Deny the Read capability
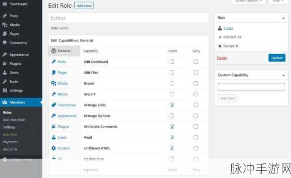The height and width of the screenshot is (178, 291). tap(195, 137)
